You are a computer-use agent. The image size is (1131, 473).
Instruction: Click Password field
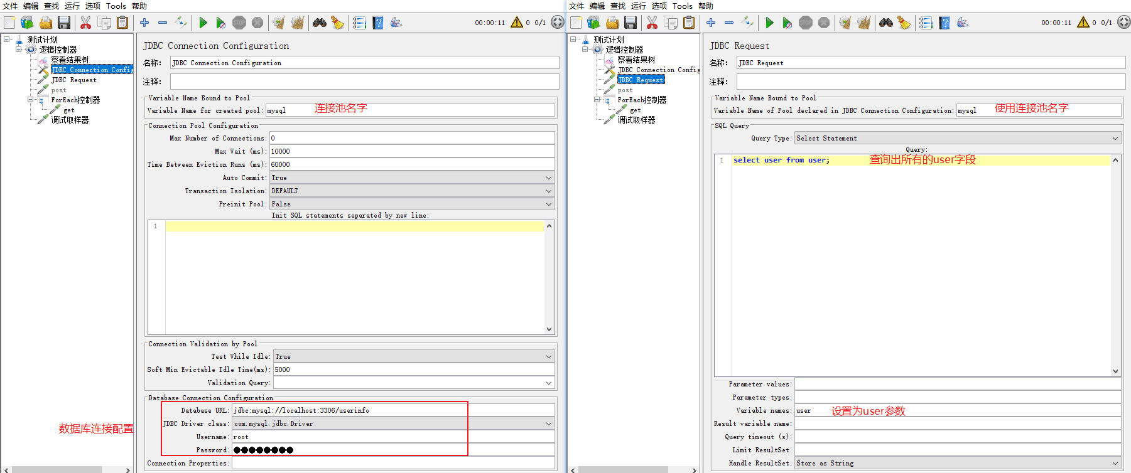tap(393, 450)
